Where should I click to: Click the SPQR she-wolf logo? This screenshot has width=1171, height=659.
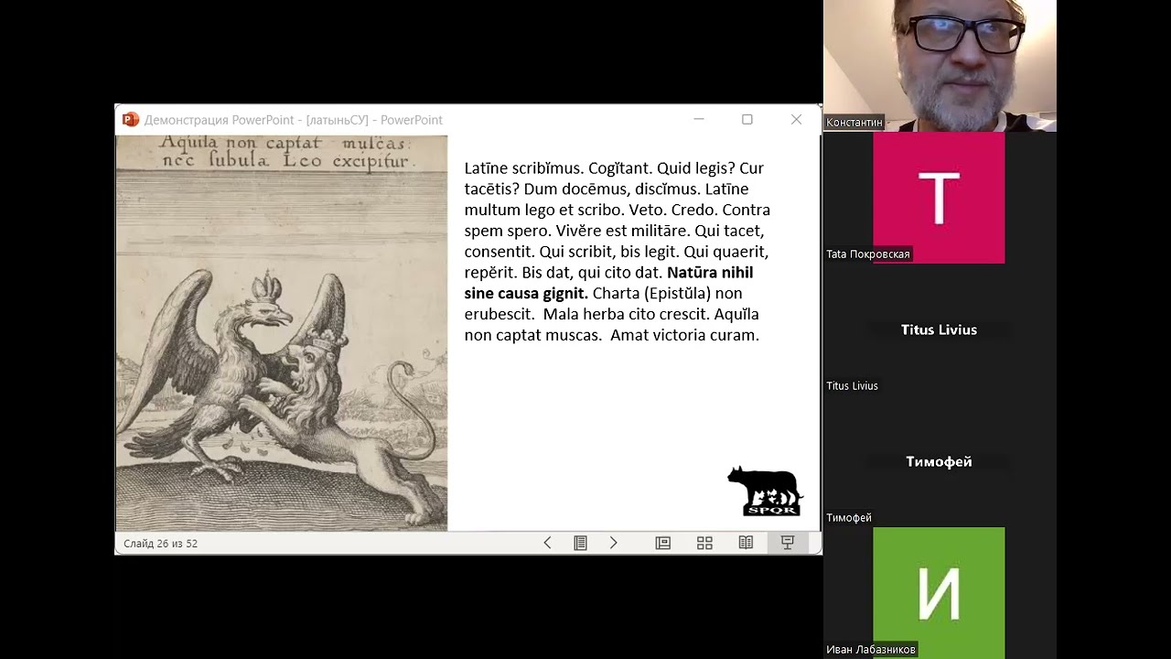765,492
